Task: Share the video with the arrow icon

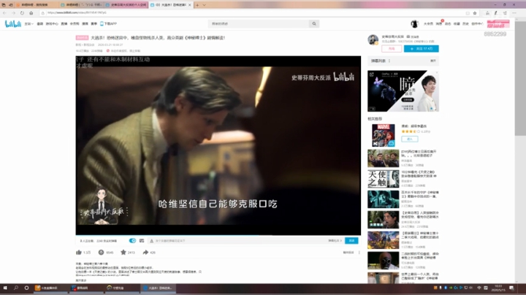Action: 145,252
